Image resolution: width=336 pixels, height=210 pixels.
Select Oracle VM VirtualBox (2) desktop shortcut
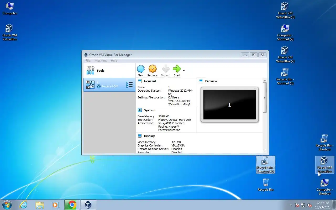click(285, 54)
